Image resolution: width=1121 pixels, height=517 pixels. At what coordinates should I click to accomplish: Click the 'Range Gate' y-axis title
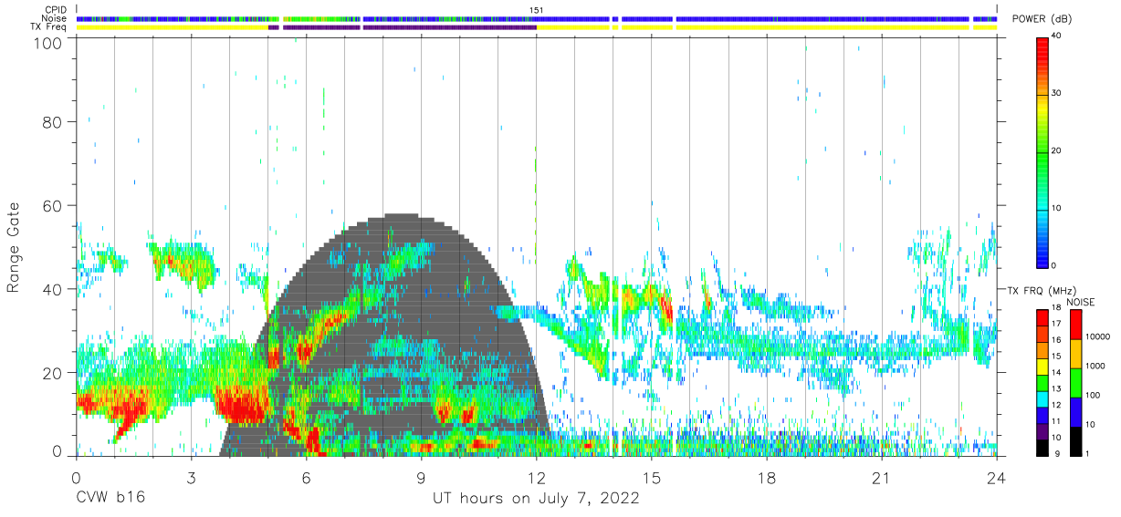pyautogui.click(x=14, y=249)
